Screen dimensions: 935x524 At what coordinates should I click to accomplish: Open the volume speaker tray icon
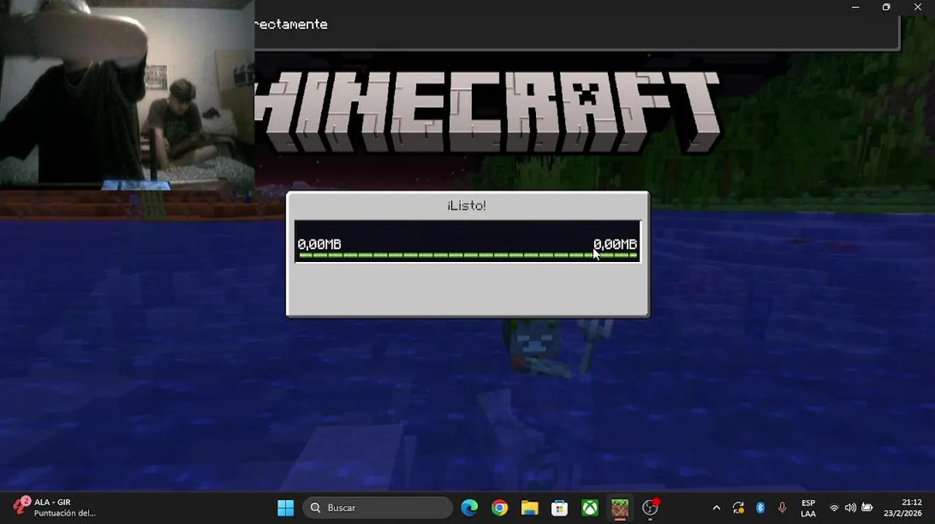tap(851, 508)
